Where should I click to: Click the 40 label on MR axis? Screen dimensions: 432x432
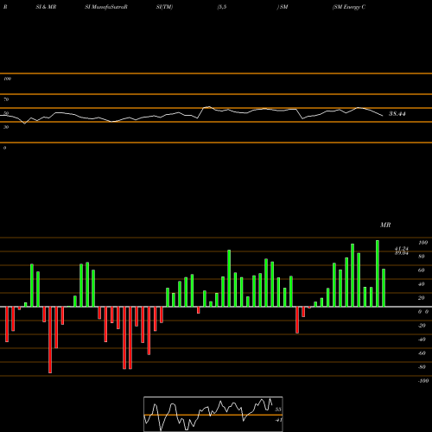[421, 284]
